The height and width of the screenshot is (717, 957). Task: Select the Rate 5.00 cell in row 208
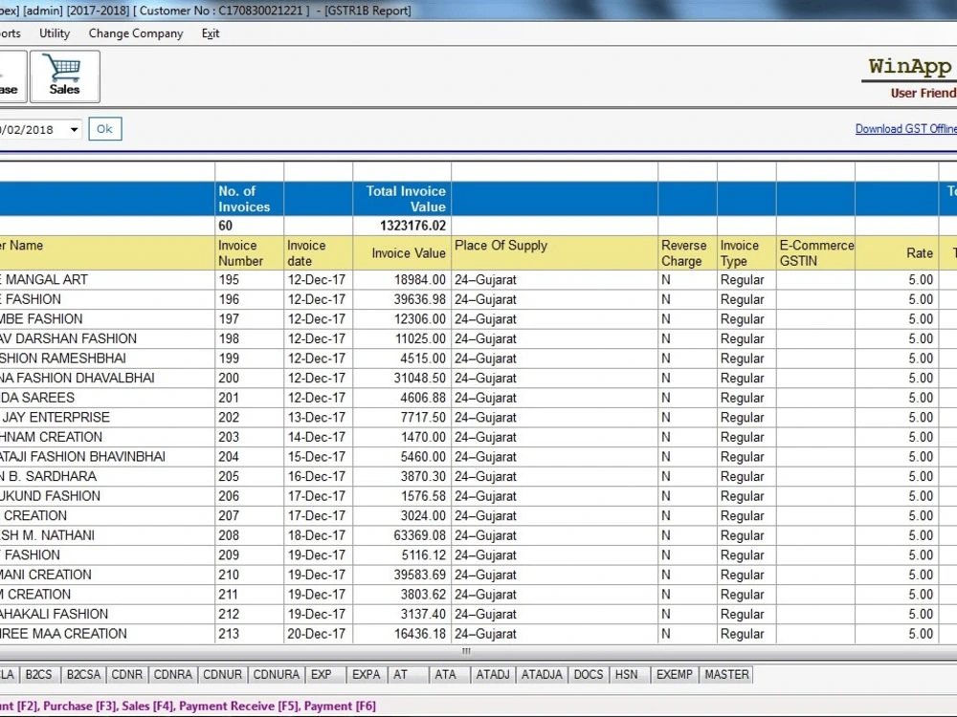tap(897, 535)
